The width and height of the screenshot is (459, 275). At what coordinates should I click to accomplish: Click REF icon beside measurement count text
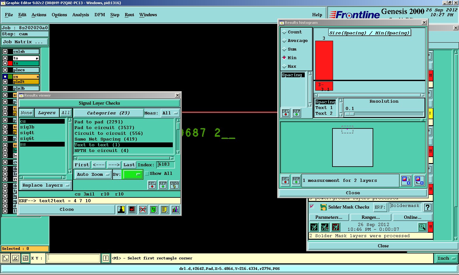coord(296,181)
